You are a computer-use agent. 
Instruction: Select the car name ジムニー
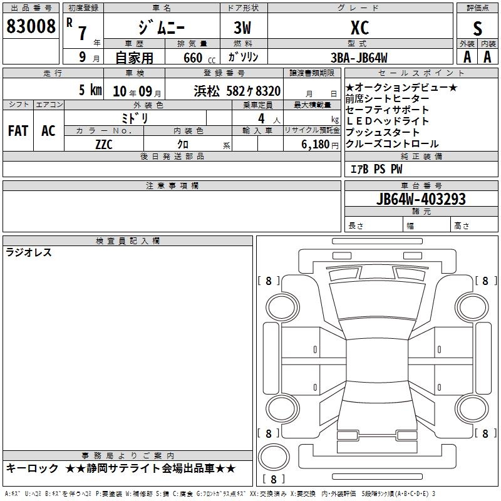pyautogui.click(x=162, y=27)
